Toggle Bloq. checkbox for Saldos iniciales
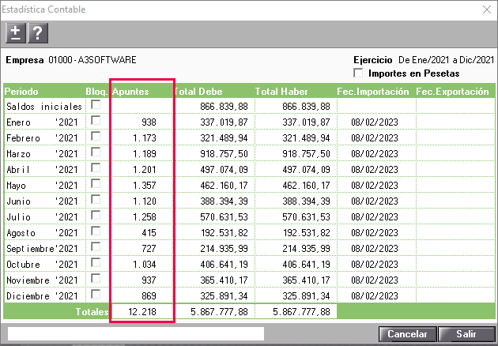The width and height of the screenshot is (498, 346). (96, 104)
